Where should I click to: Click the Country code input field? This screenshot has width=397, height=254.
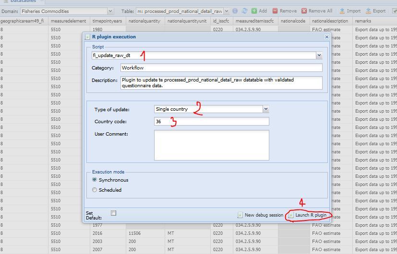[211, 122]
